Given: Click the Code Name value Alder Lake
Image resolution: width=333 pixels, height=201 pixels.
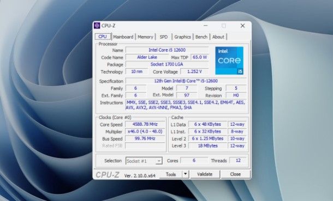Looking at the screenshot, I should [147, 57].
